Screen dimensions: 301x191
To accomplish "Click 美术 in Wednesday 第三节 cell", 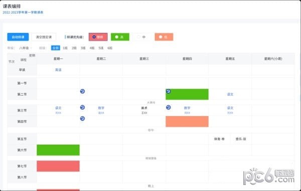I will (144, 108).
